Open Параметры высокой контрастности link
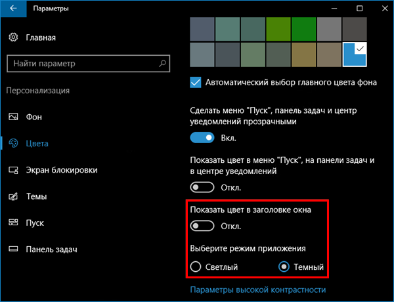 pyautogui.click(x=258, y=290)
